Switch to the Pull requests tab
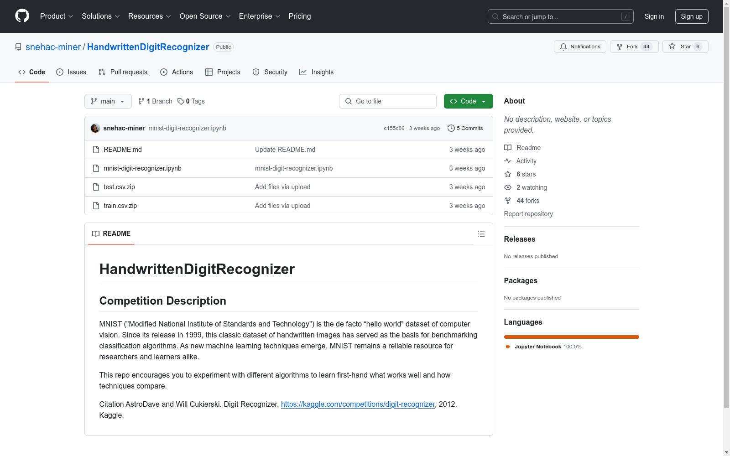Image resolution: width=730 pixels, height=456 pixels. [x=123, y=72]
